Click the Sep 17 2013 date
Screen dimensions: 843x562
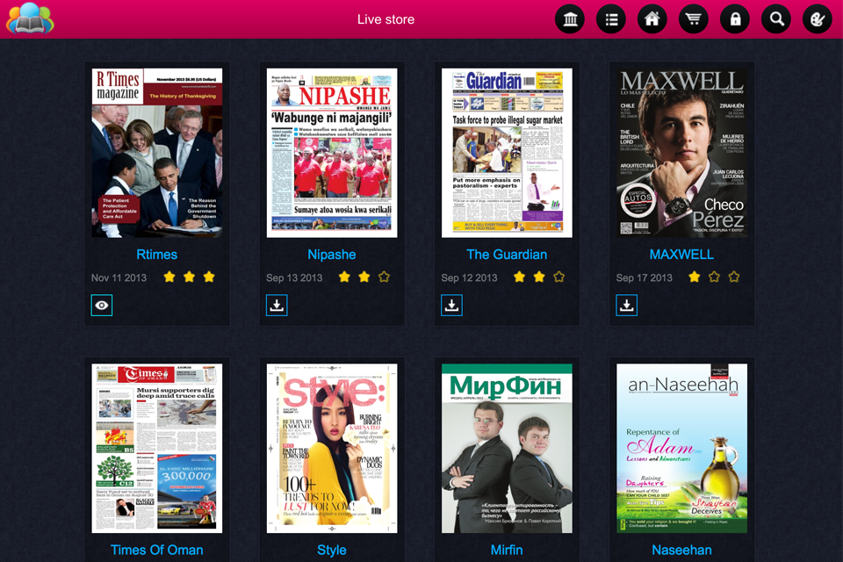coord(644,278)
